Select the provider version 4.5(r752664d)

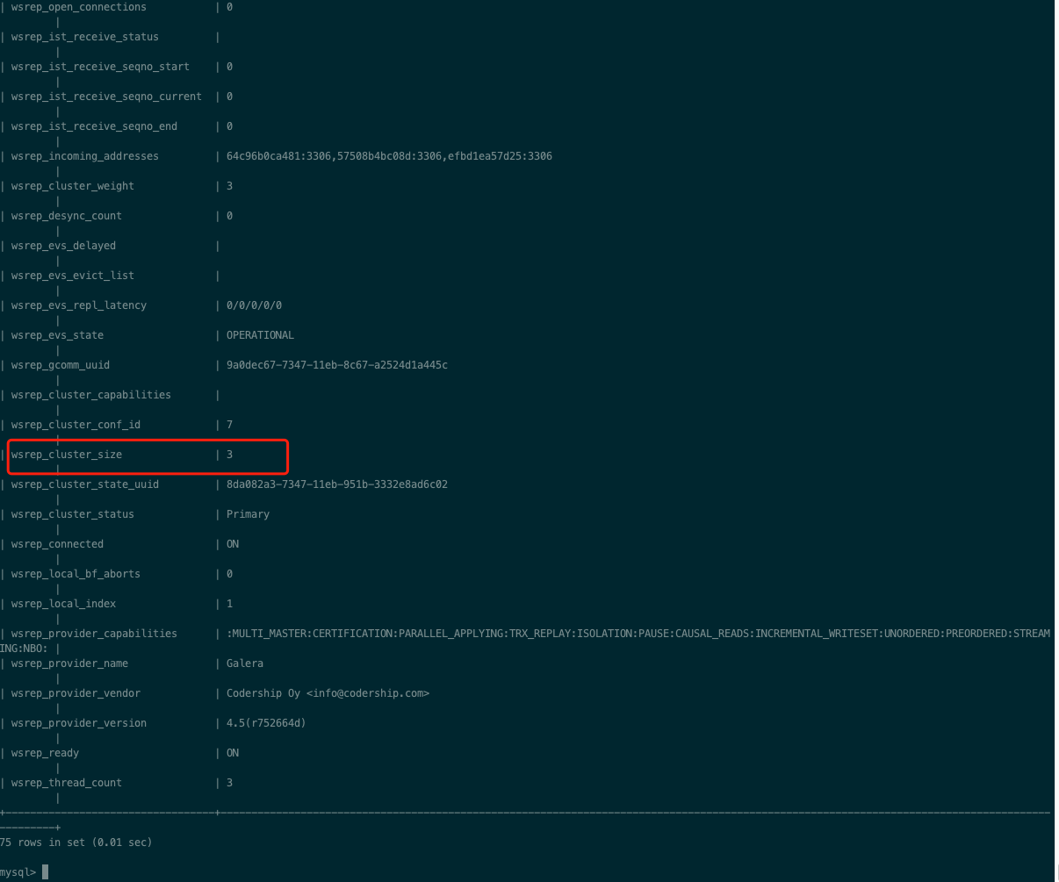266,723
